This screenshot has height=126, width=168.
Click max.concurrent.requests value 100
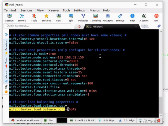coord(90,83)
